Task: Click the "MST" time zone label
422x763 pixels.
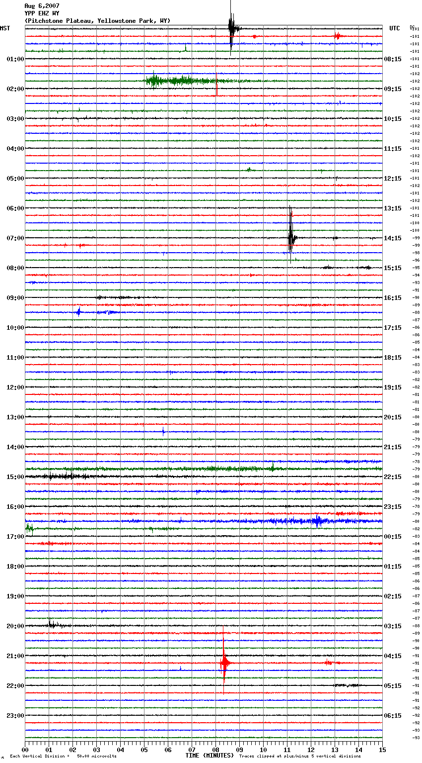Action: click(5, 28)
